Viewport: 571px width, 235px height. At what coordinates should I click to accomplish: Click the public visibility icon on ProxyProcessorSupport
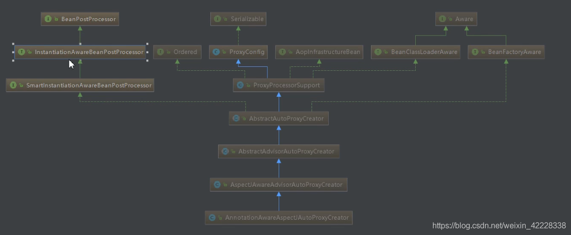click(248, 86)
